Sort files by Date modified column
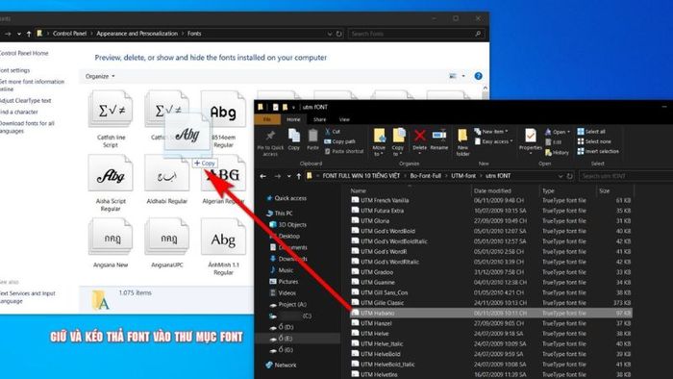Image resolution: width=673 pixels, height=379 pixels. (492, 190)
